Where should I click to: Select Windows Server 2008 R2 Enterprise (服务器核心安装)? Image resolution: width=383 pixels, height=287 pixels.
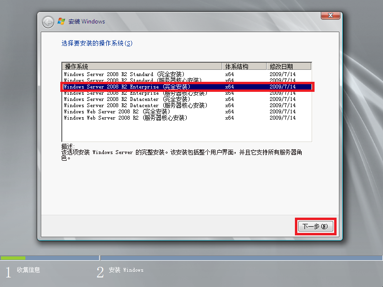click(x=187, y=93)
